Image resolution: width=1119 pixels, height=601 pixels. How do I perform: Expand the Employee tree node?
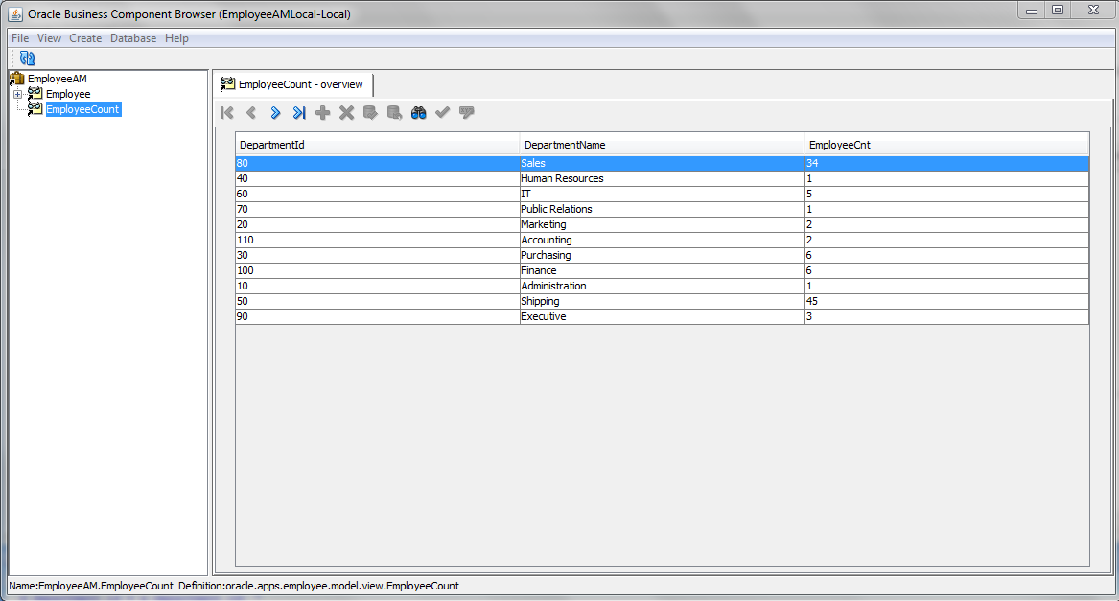coord(16,93)
